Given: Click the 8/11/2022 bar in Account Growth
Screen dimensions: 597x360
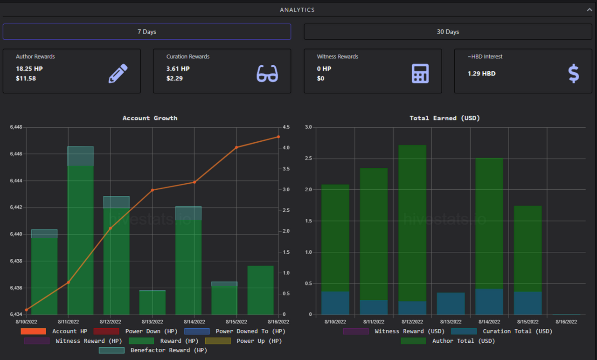Looking at the screenshot, I should pyautogui.click(x=81, y=230).
